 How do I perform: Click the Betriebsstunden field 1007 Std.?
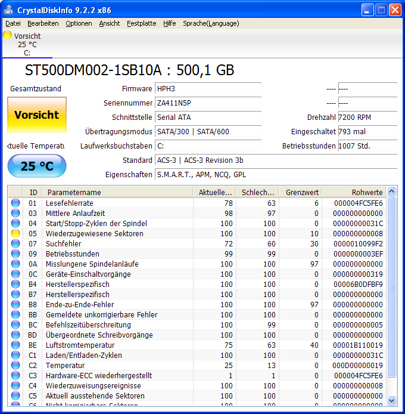[x=367, y=146]
